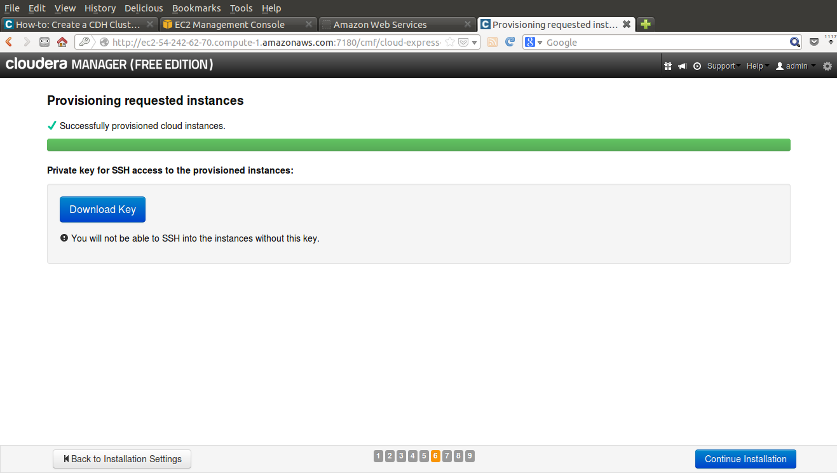The image size is (837, 473).
Task: Jump to wizard step 9
Action: [470, 456]
